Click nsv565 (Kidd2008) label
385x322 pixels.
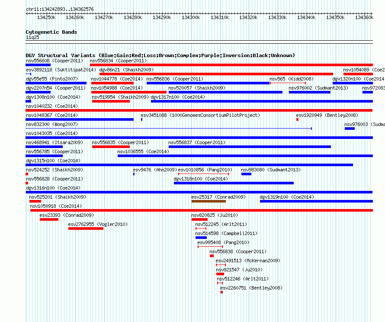(292, 79)
